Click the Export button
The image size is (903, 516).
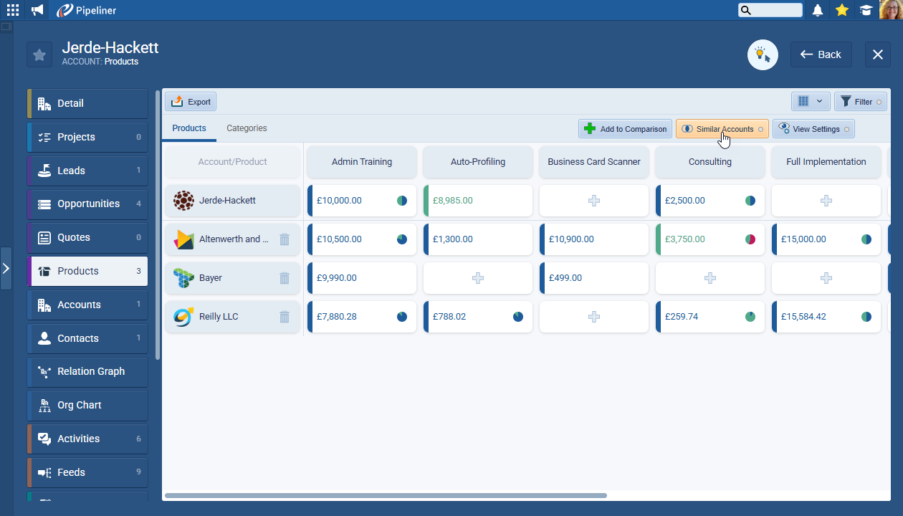tap(191, 102)
